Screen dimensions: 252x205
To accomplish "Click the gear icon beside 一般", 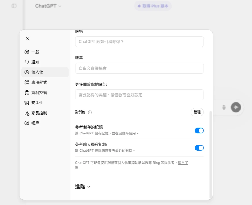I will (27, 52).
